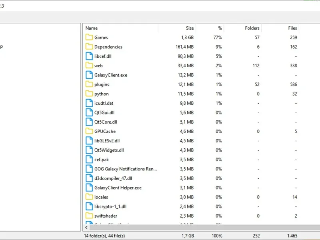320x240 pixels.
Task: Select the Qt5Gui.dll file name
Action: point(104,113)
